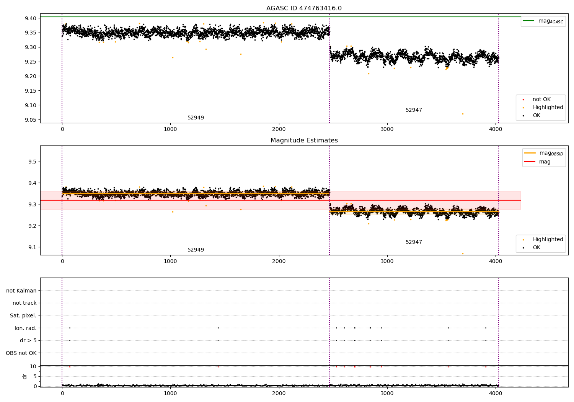This screenshot has height=402, width=574.
Task: Click the "9.40" tick label on top plot
Action: (x=31, y=18)
